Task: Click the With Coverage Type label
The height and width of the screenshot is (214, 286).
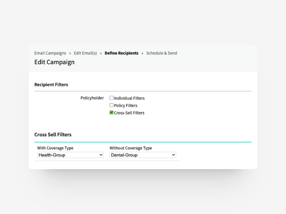Action: click(55, 148)
